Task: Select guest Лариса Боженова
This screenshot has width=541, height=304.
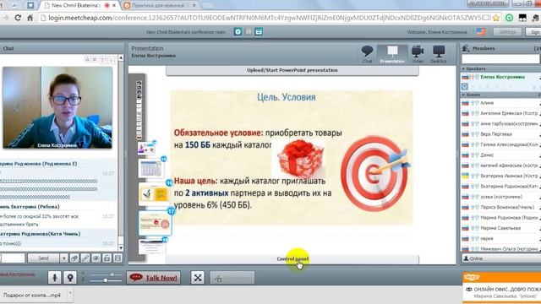Action: [507, 207]
